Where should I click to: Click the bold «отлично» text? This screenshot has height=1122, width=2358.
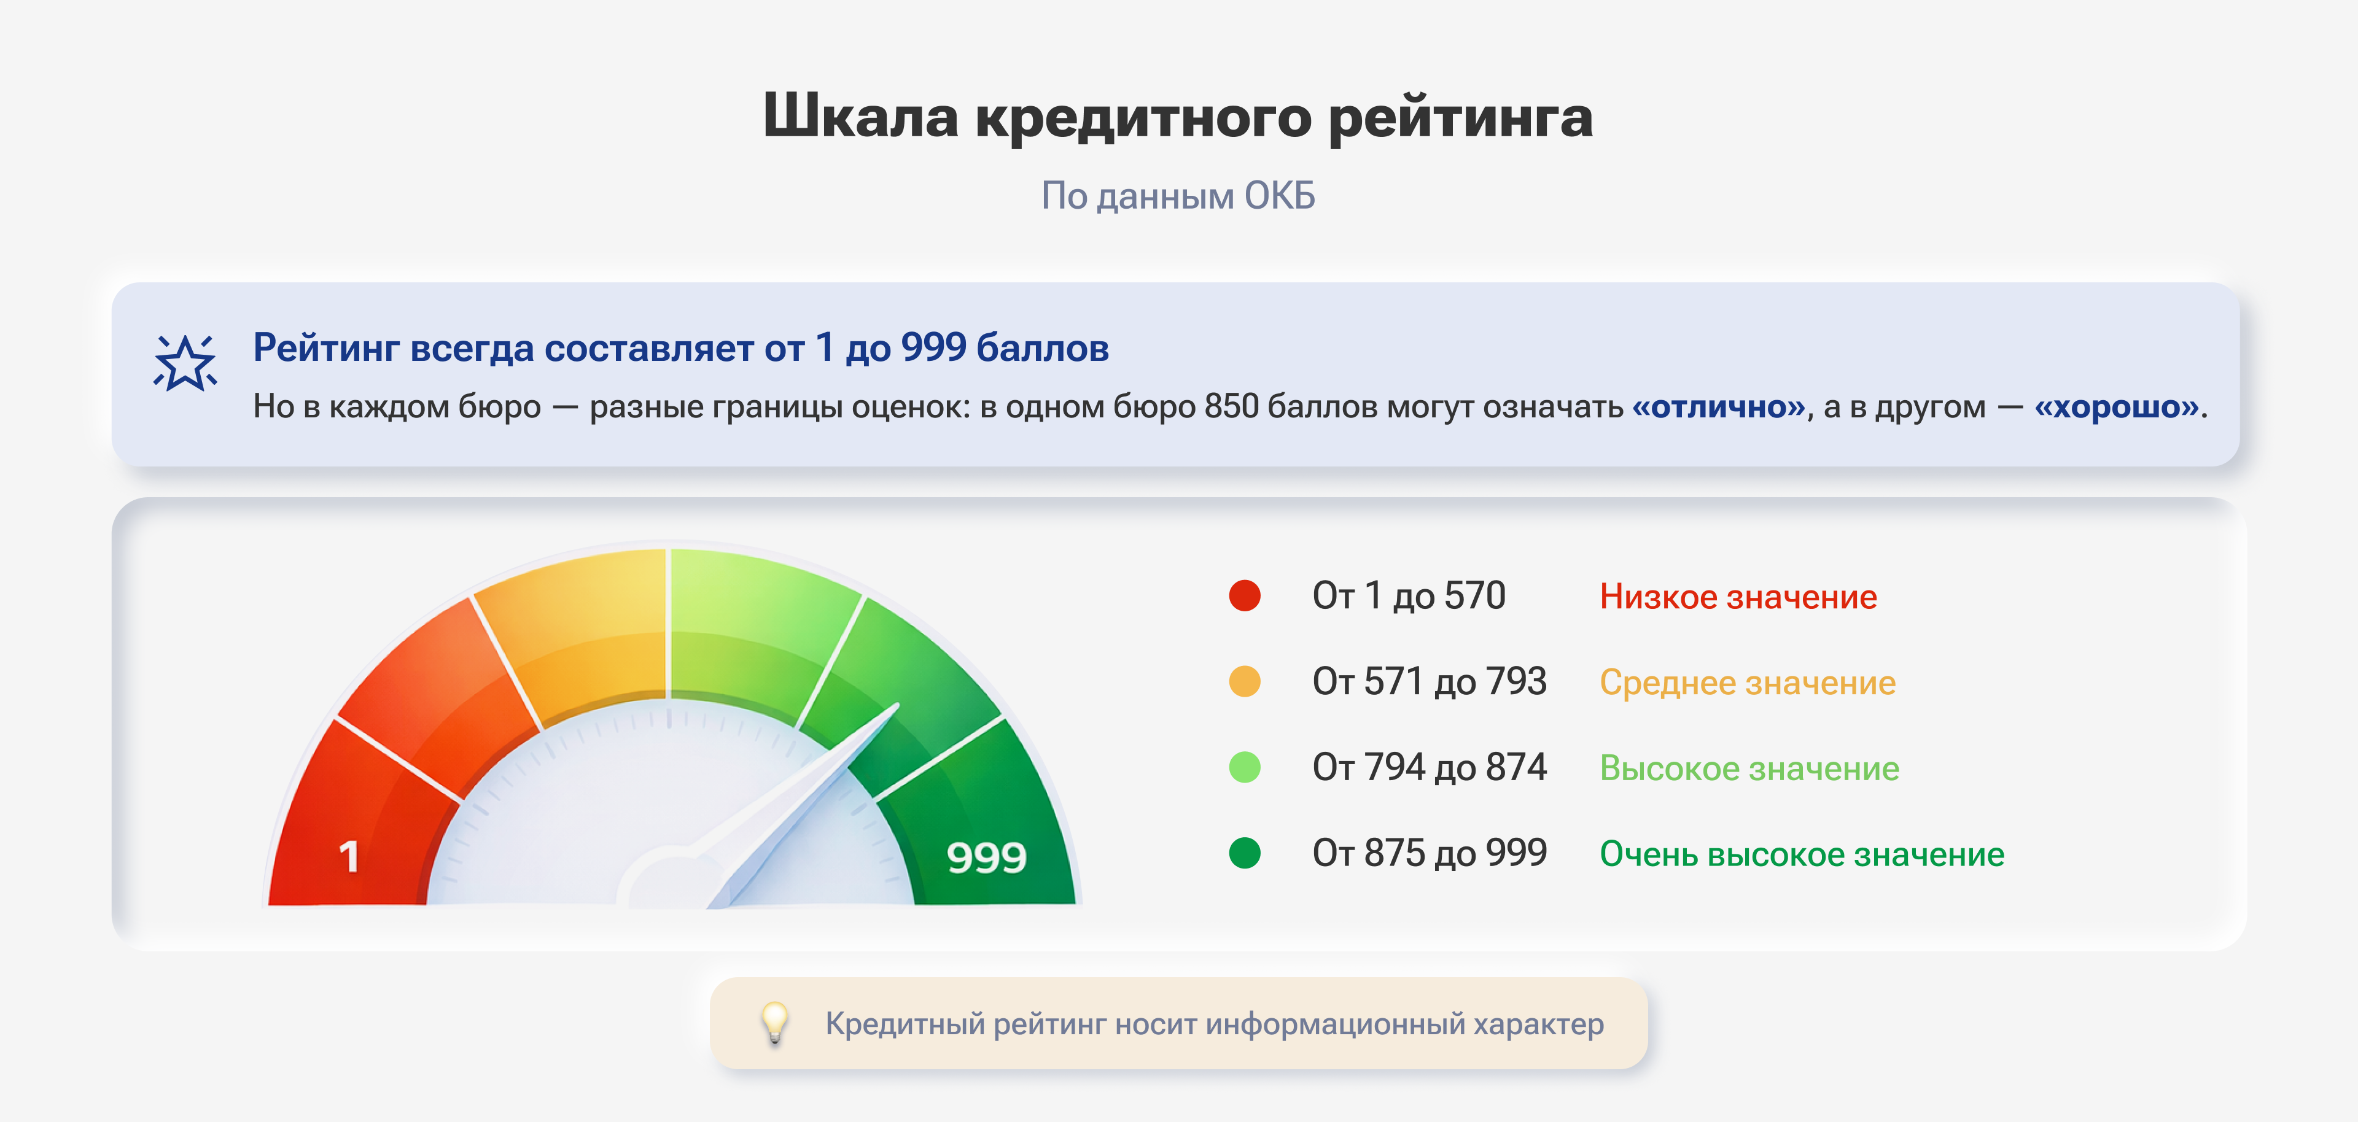pyautogui.click(x=1718, y=406)
